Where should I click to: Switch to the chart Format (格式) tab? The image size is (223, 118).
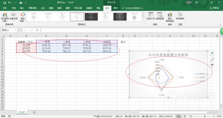(x=115, y=8)
